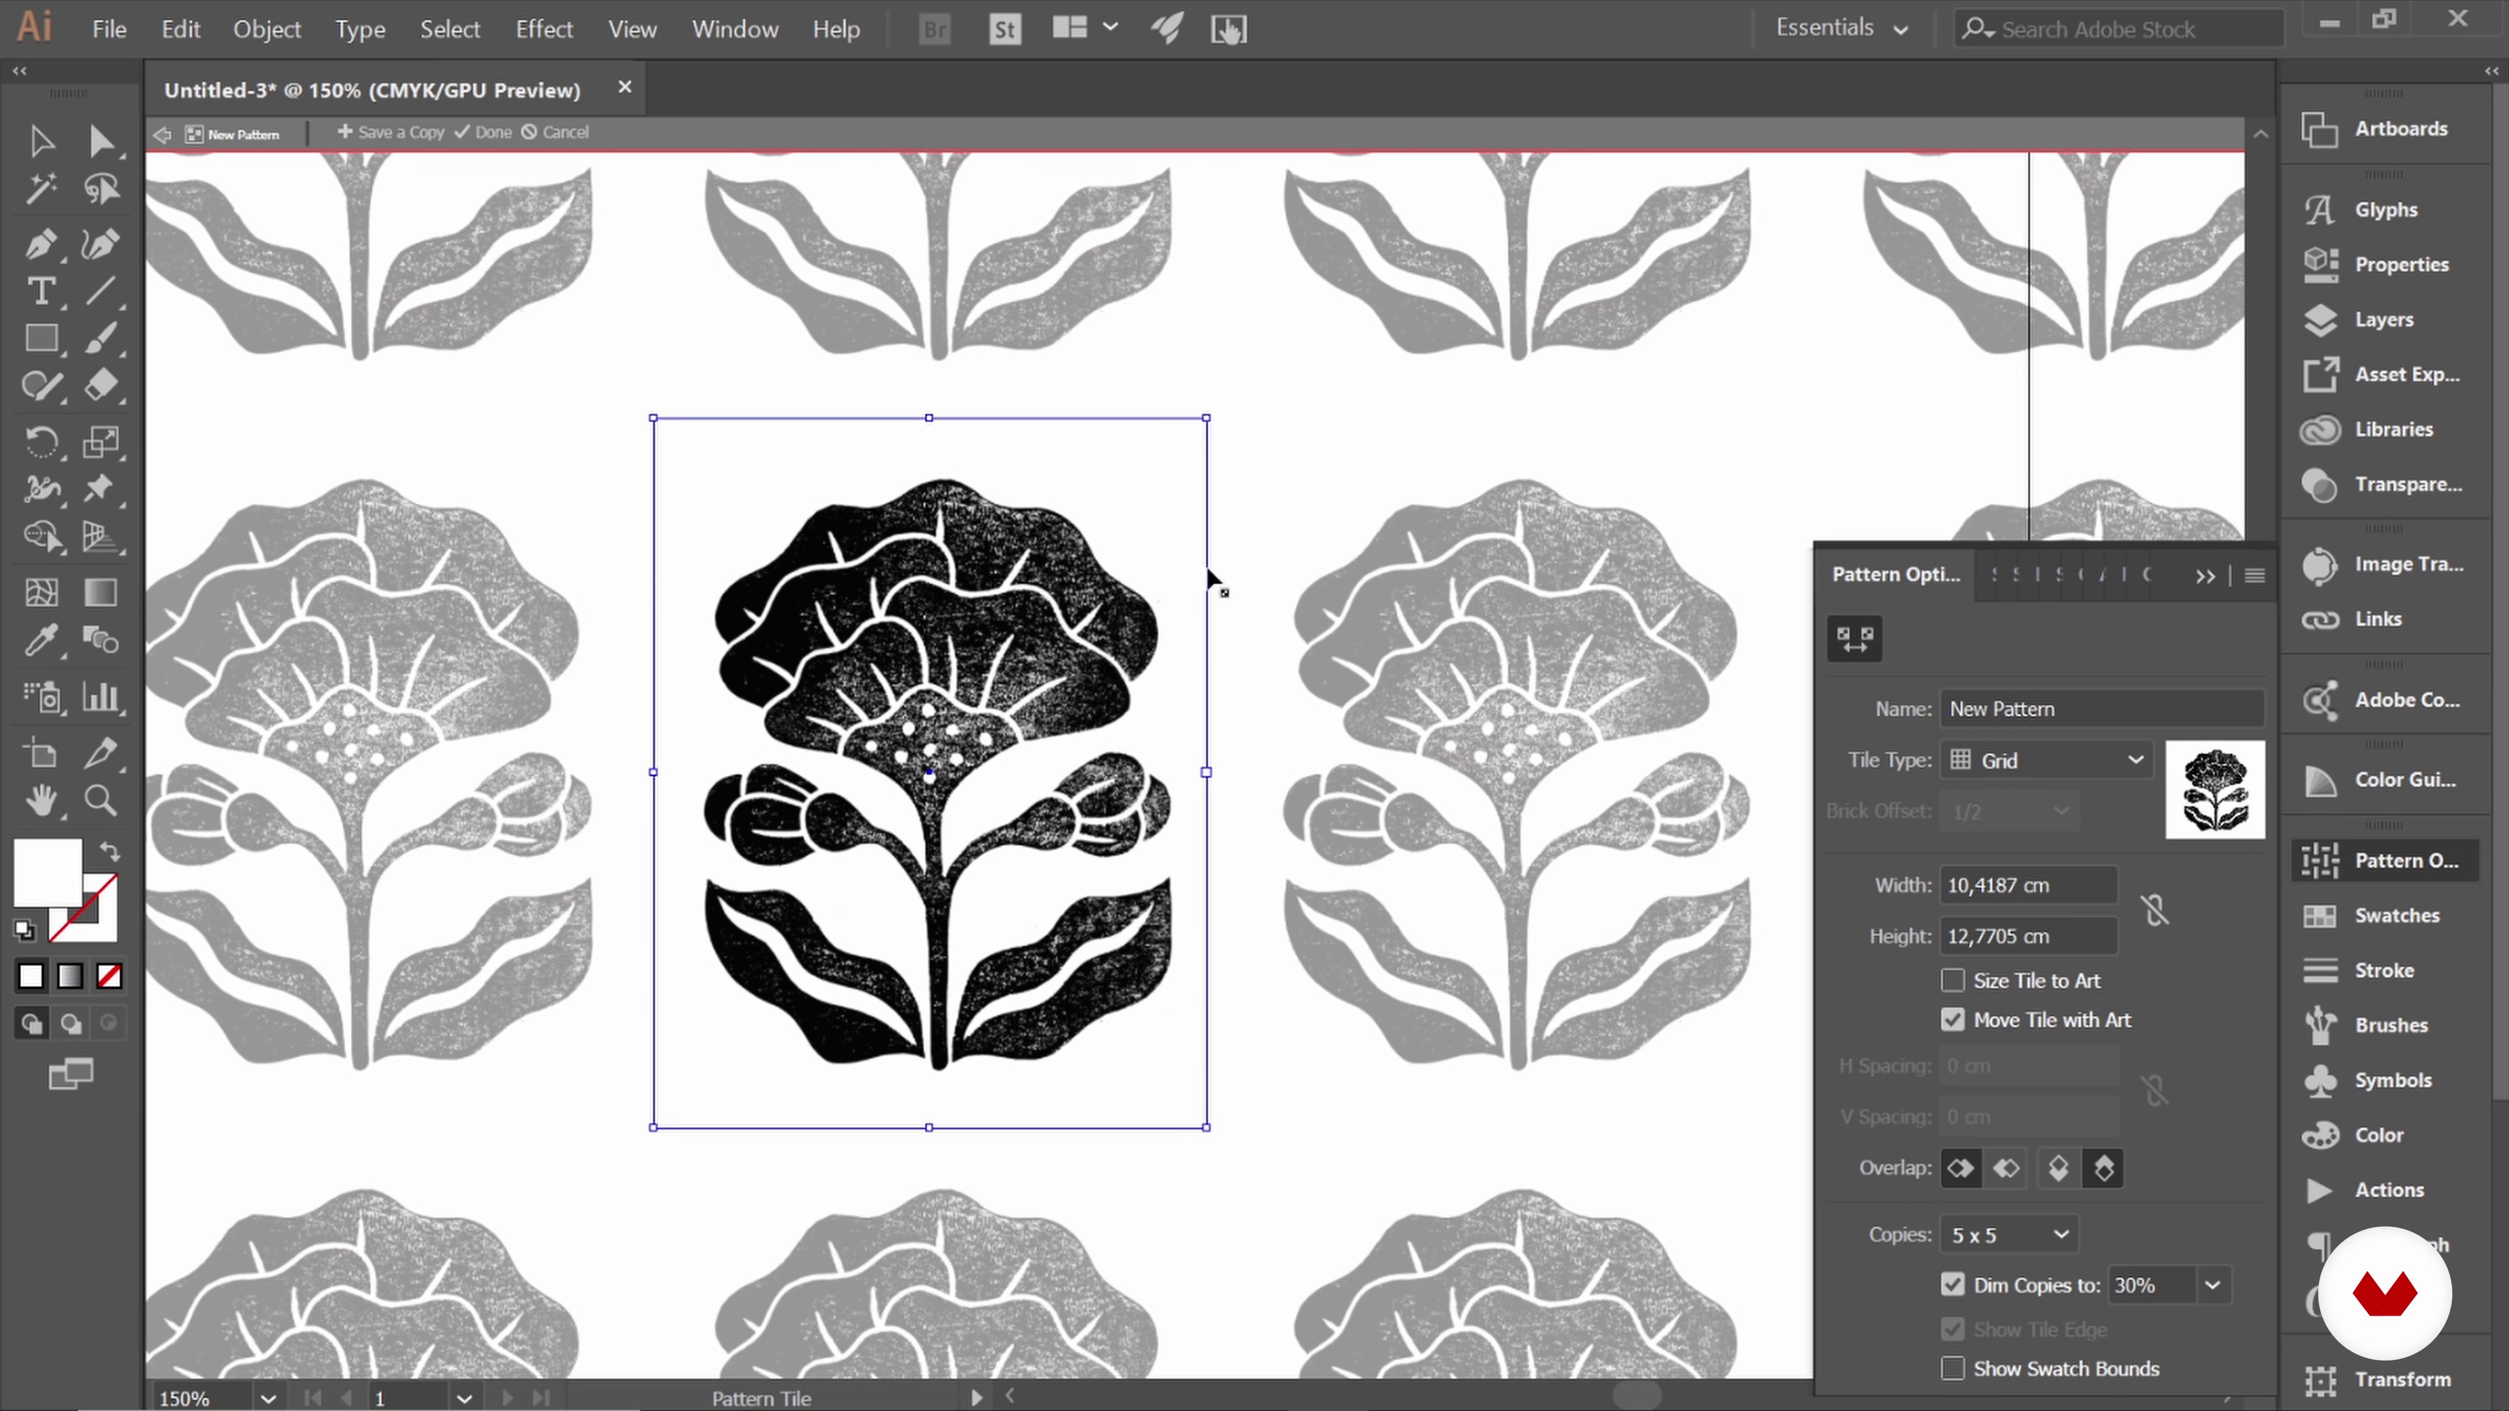Screen dimensions: 2509x1411
Task: Toggle width and height proportion link
Action: [x=2154, y=911]
